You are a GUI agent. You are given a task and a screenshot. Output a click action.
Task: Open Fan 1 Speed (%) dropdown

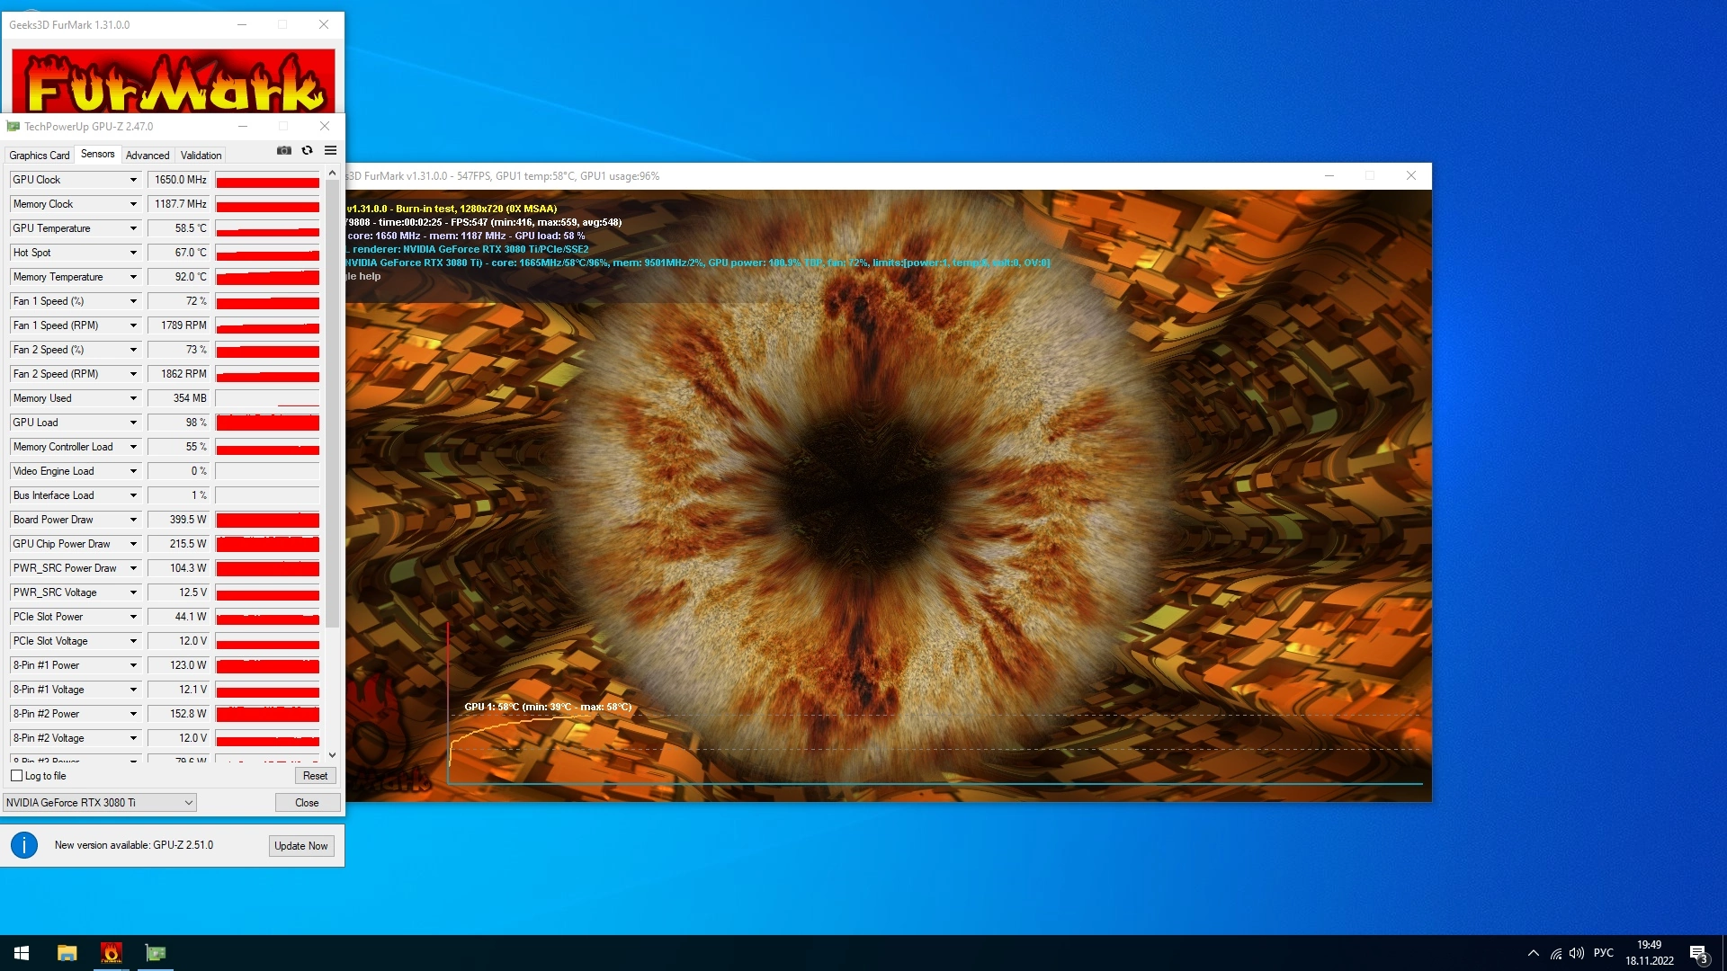click(133, 301)
